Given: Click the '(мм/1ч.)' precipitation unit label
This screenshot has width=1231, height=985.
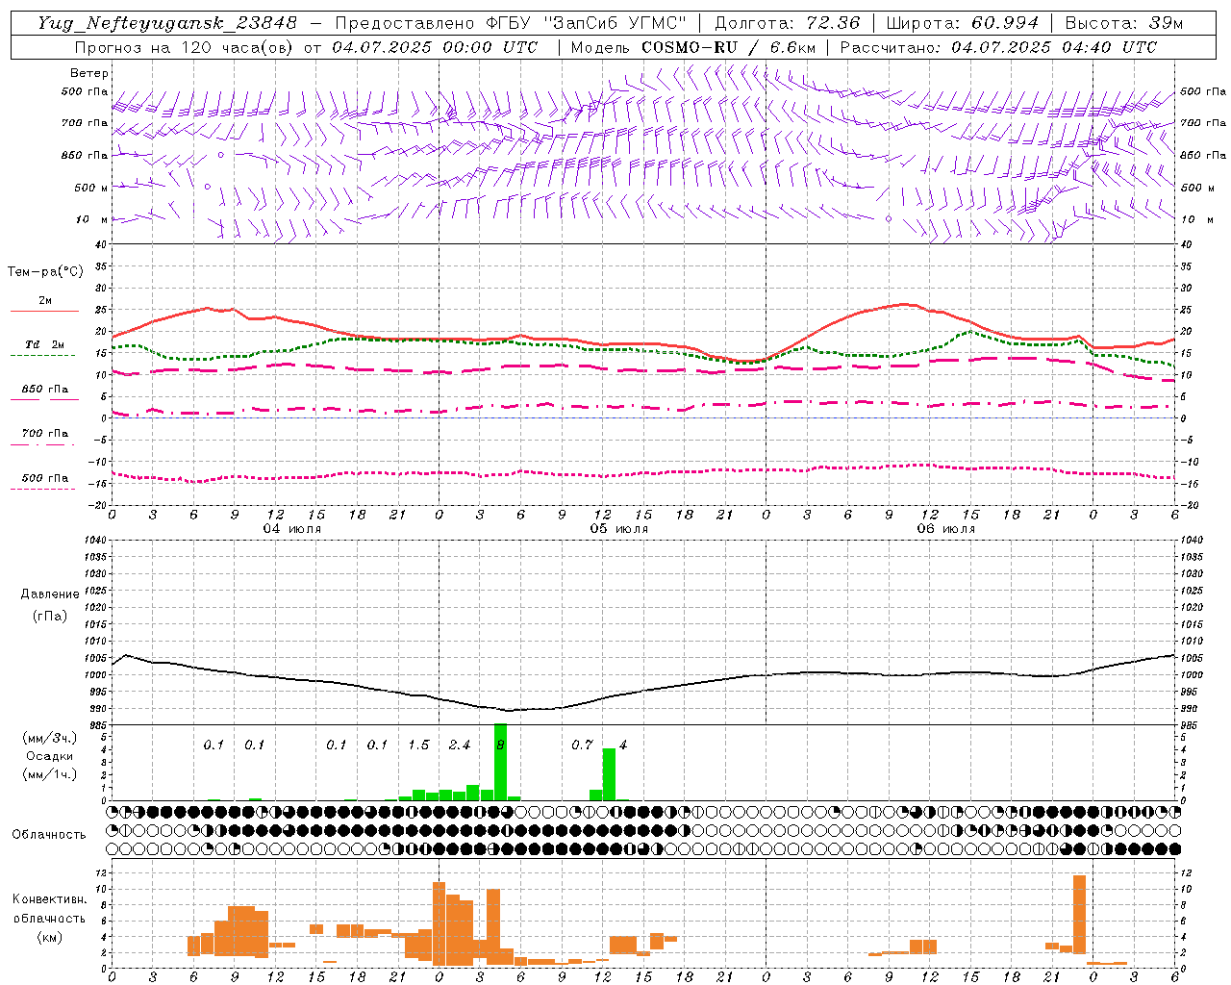Looking at the screenshot, I should coord(50,774).
